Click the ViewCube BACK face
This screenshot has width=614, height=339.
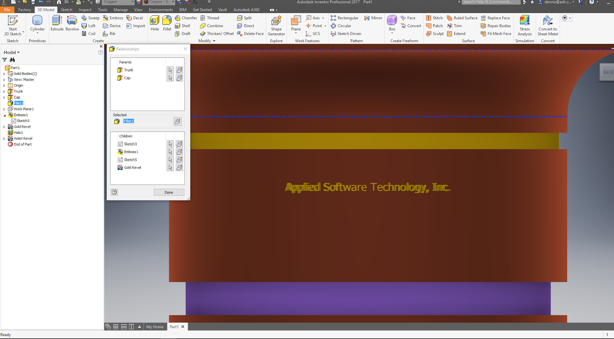tap(607, 72)
